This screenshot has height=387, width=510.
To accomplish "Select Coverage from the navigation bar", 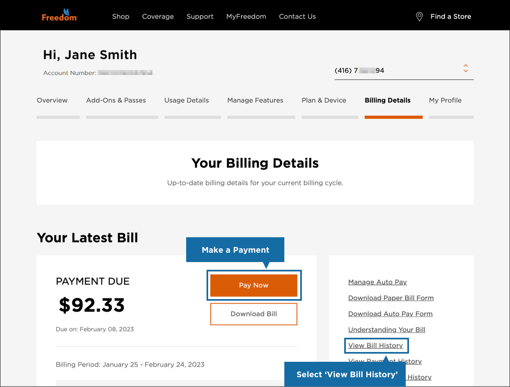I will click(x=158, y=17).
